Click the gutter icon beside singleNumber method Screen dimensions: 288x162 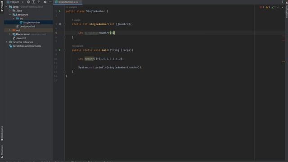[x=60, y=24]
